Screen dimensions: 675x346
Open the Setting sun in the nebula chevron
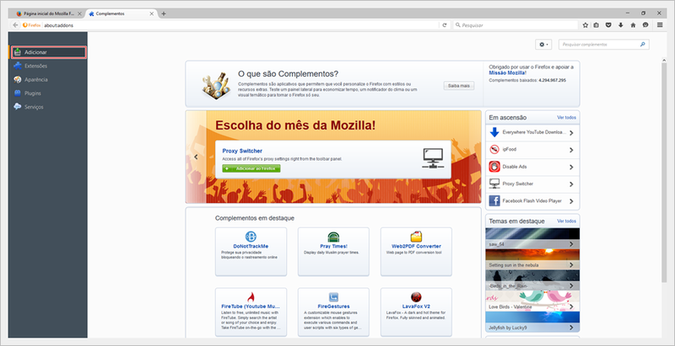click(571, 265)
